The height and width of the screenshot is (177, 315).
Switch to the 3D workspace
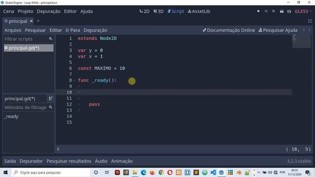pyautogui.click(x=158, y=11)
